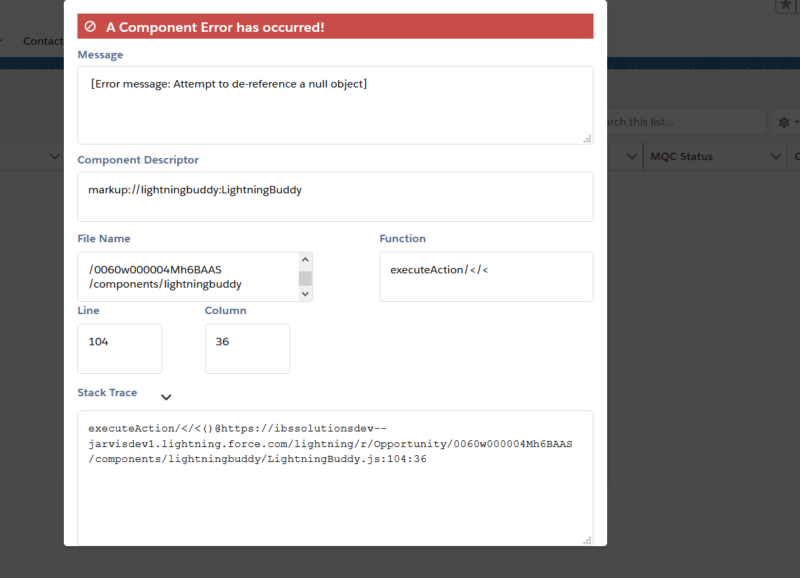The height and width of the screenshot is (578, 800).
Task: Click the Function field showing executeAction
Action: point(486,277)
